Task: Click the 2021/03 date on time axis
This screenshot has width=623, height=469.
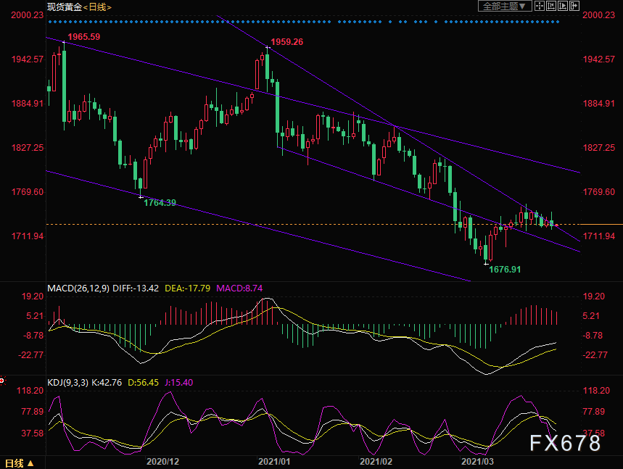Action: pos(477,462)
